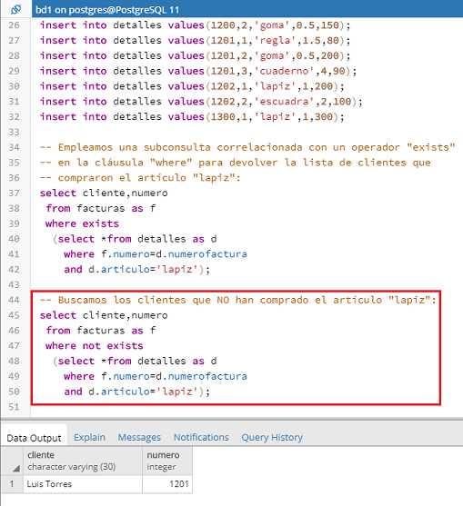Screen dimensions: 463x506
Task: Click comment 'Buscamos los clientes que NO han comprado'
Action: [x=238, y=300]
